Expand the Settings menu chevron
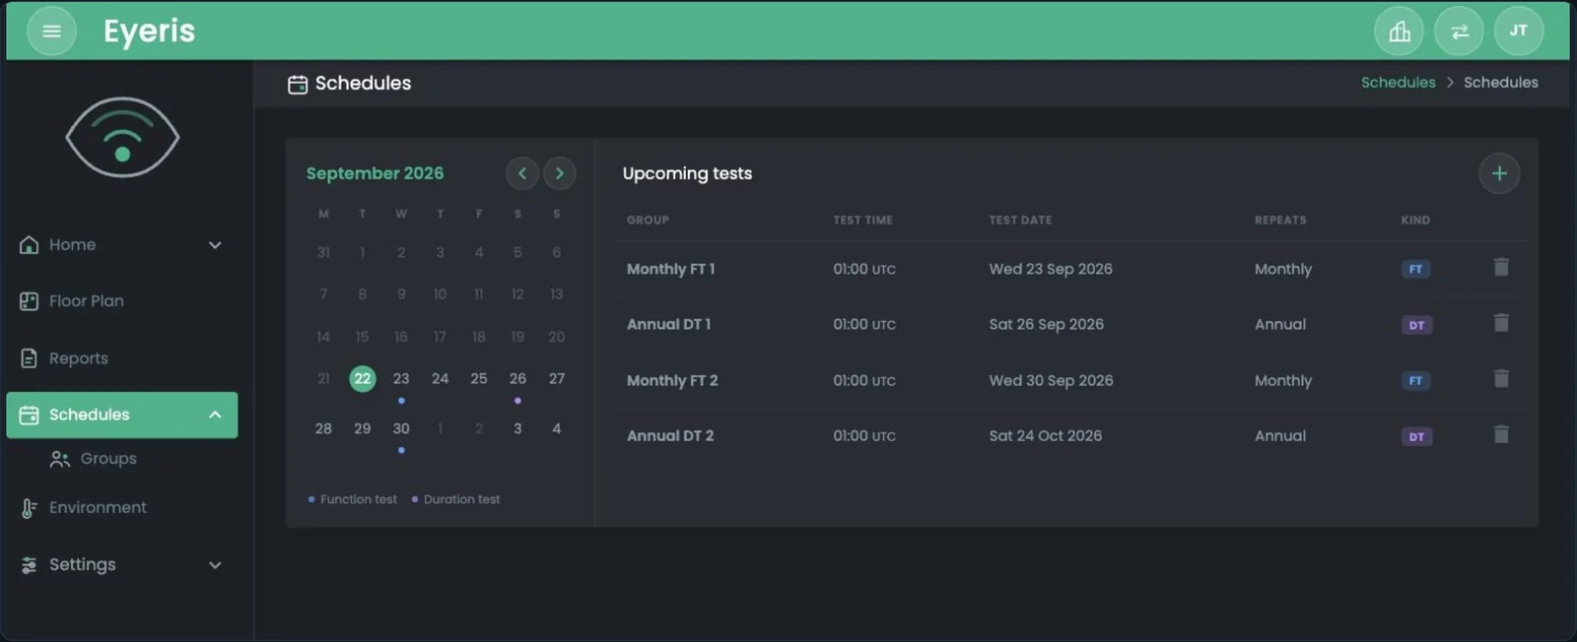This screenshot has width=1577, height=642. click(x=215, y=565)
